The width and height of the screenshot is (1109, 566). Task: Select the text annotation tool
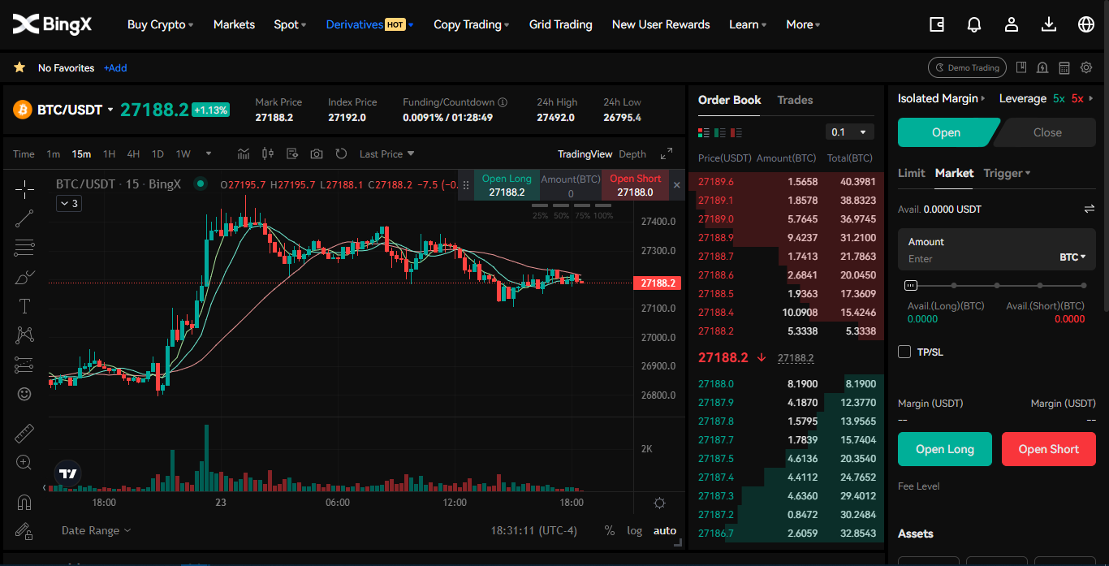(x=24, y=306)
